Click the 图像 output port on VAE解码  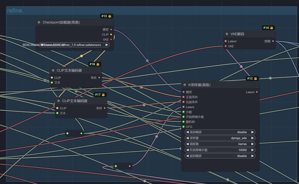[273, 41]
